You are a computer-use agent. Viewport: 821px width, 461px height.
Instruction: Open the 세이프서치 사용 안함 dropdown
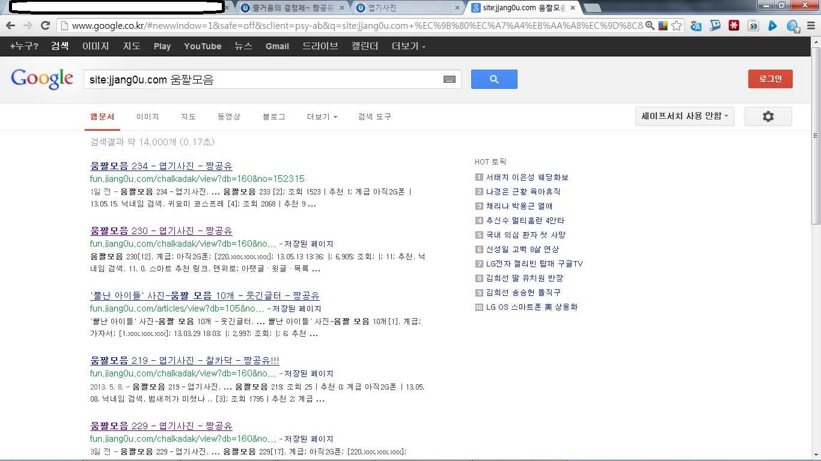[685, 116]
